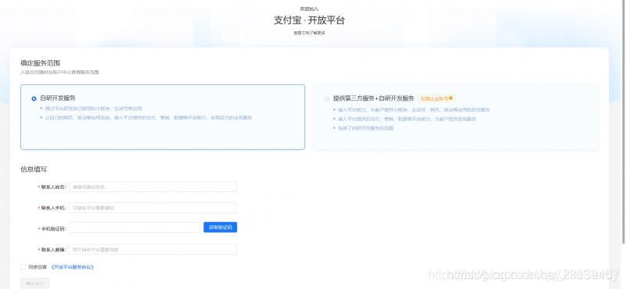Click the 仅限企业账号 orange tag
The image size is (626, 289).
[436, 98]
